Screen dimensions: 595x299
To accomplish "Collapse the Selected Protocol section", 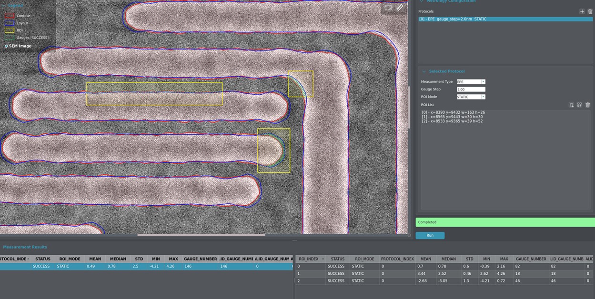I will click(424, 71).
